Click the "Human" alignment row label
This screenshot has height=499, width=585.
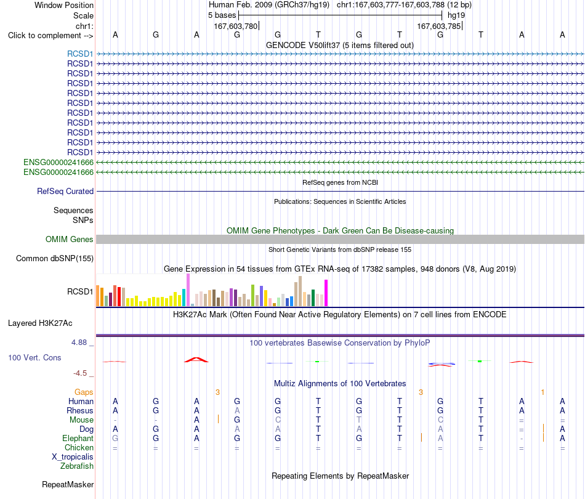(x=81, y=401)
